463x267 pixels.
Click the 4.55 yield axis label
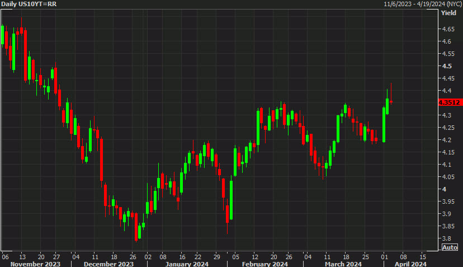[x=448, y=54]
